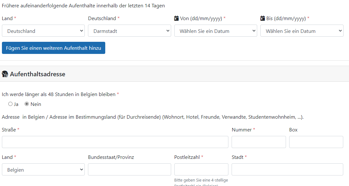The height and width of the screenshot is (186, 349).
Task: Click the Postleitzahl 4-stellige hint text
Action: [x=201, y=181]
